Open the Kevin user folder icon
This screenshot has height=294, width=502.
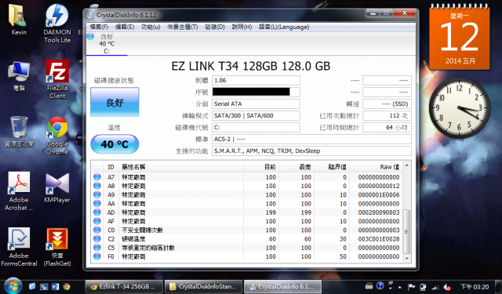coord(18,19)
